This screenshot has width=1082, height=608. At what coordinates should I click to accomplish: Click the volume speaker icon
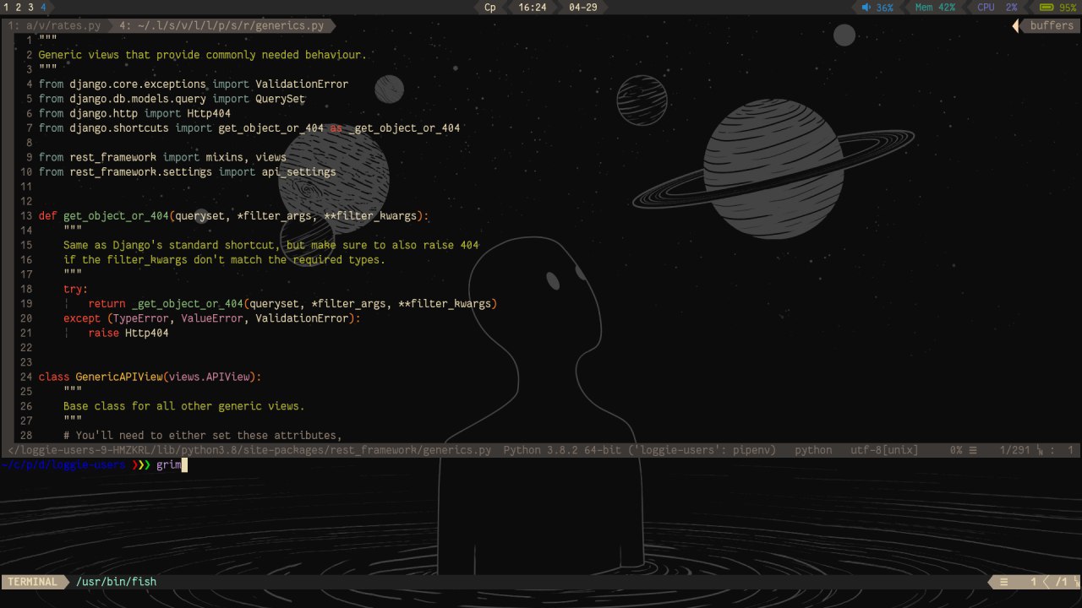click(x=866, y=8)
